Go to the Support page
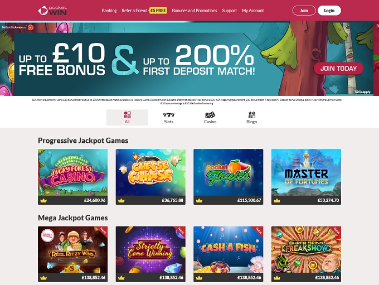 230,11
